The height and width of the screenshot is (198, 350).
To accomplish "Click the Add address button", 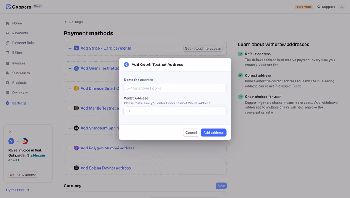I will [214, 133].
